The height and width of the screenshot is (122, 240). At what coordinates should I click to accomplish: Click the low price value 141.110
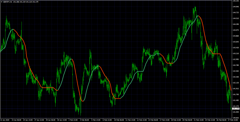tap(29, 2)
